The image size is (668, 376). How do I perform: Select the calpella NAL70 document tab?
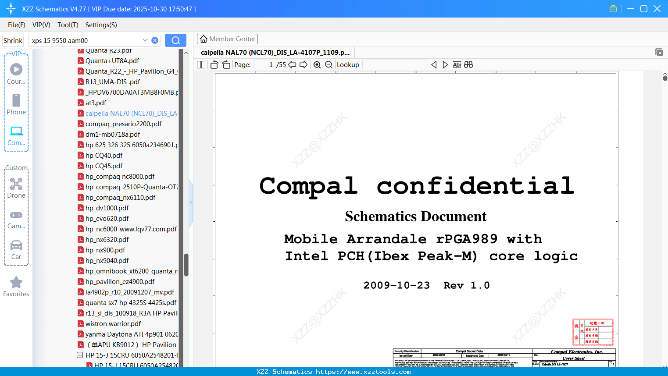(275, 53)
